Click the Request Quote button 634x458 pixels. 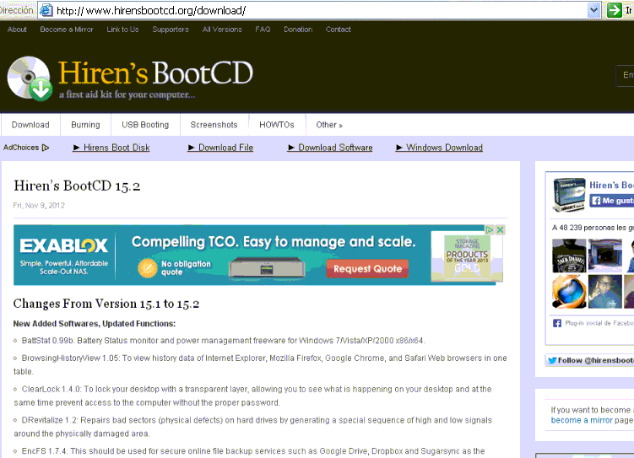[x=367, y=268]
